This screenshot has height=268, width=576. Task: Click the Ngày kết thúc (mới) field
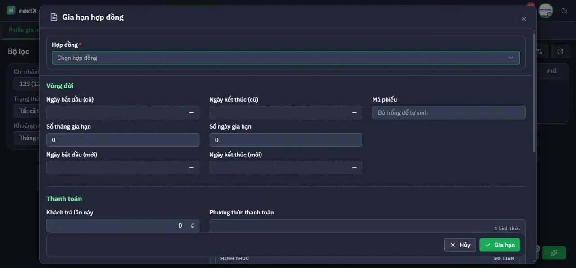pyautogui.click(x=286, y=168)
